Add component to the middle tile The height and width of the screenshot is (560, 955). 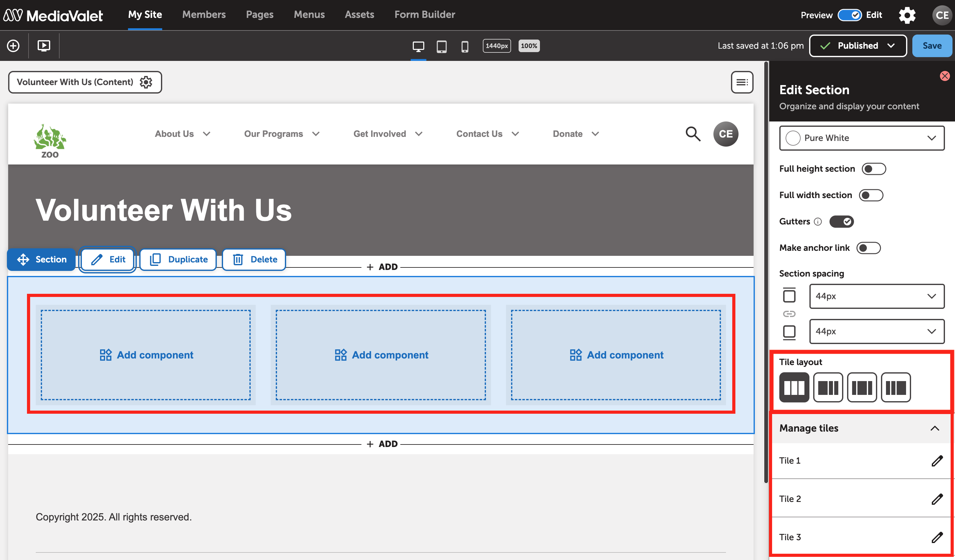(381, 355)
